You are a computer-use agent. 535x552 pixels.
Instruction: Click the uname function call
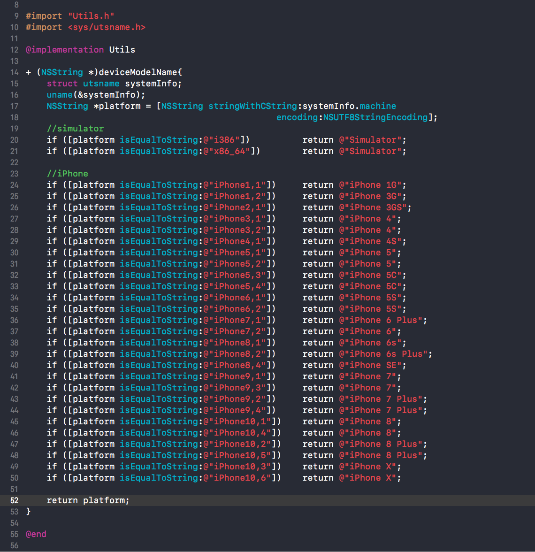click(60, 95)
